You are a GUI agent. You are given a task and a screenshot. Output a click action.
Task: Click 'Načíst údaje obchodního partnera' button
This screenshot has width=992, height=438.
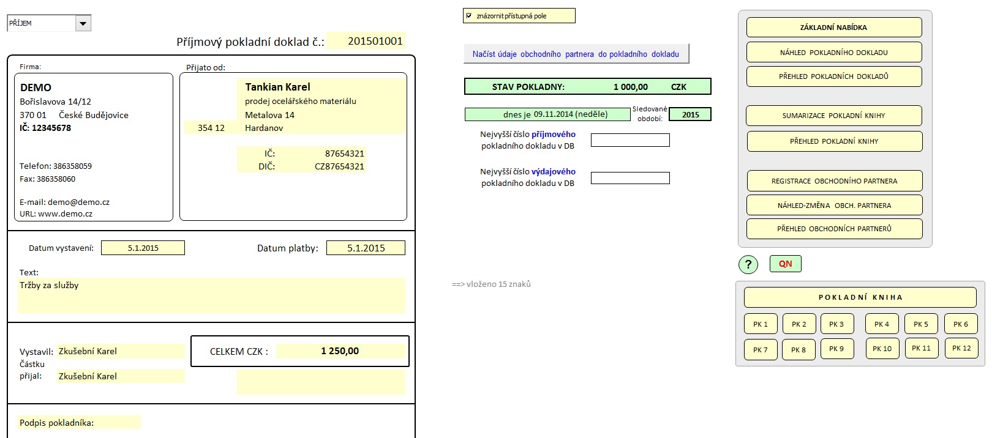pyautogui.click(x=576, y=54)
